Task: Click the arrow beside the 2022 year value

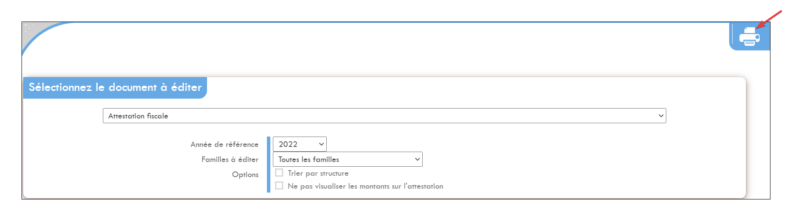Action: [321, 144]
